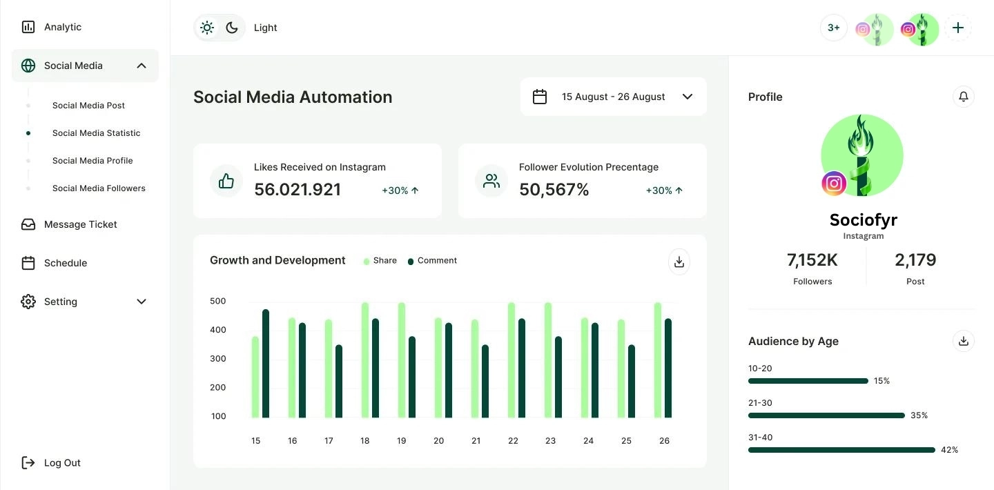
Task: Click the Analytic bar chart icon
Action: point(28,27)
